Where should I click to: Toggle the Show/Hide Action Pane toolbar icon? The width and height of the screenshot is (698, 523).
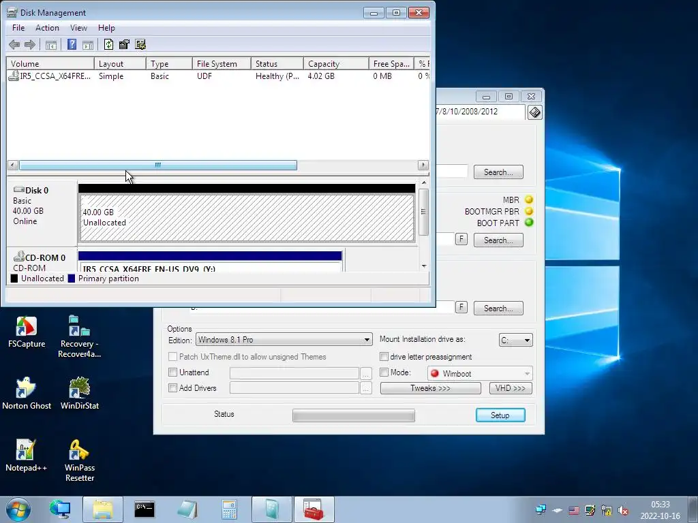coord(88,44)
